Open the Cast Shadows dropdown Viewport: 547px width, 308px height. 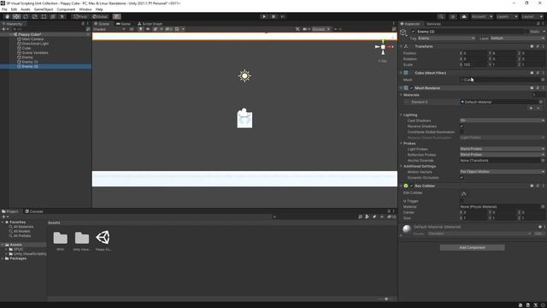(x=503, y=121)
